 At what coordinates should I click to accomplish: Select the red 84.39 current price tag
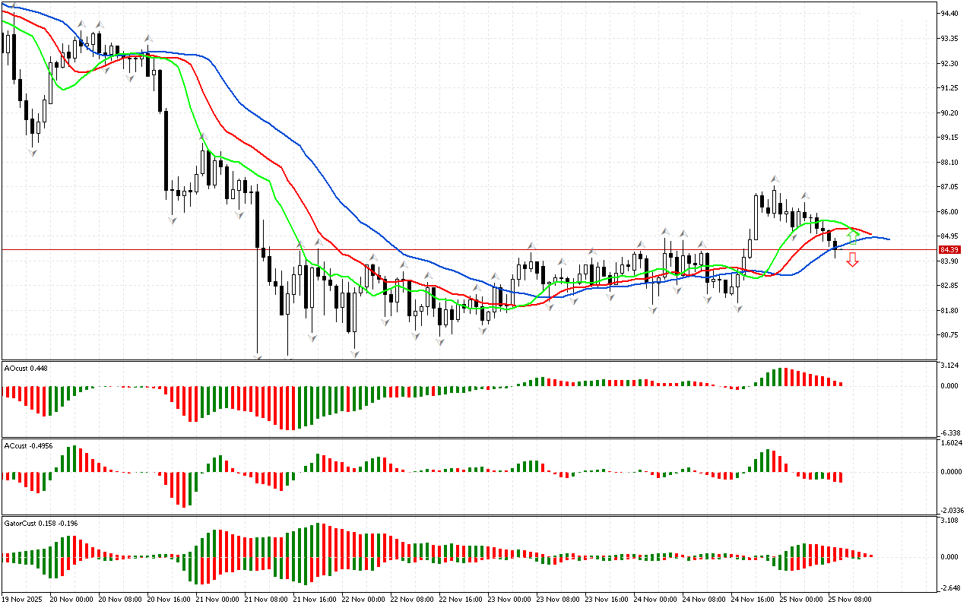click(x=949, y=249)
